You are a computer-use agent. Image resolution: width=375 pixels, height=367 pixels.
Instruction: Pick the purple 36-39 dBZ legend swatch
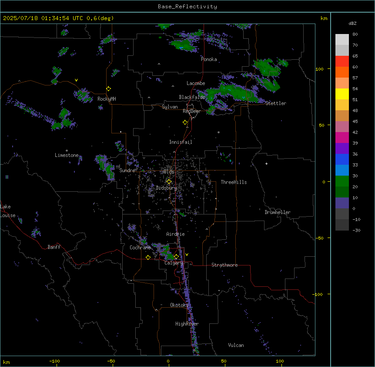pyautogui.click(x=342, y=149)
